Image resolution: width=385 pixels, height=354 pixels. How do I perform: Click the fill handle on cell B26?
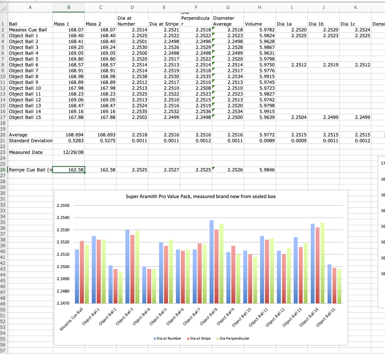point(85,173)
